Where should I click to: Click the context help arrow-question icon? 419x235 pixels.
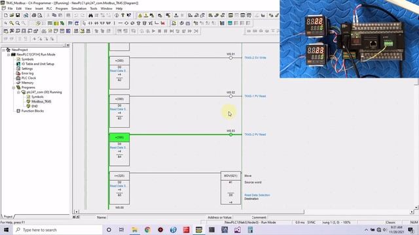click(129, 16)
